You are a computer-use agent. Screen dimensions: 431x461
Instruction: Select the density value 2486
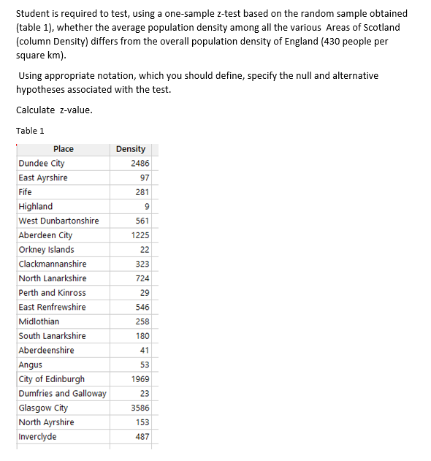(140, 163)
